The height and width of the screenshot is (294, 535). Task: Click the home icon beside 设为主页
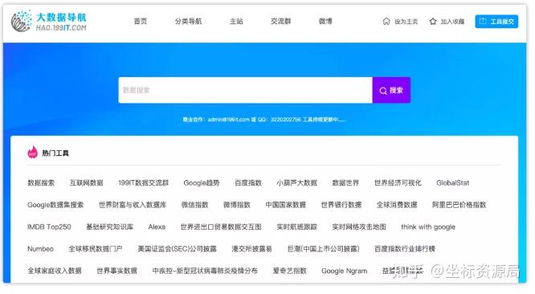pyautogui.click(x=386, y=22)
